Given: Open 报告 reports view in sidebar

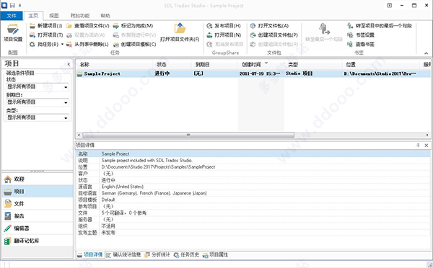Looking at the screenshot, I should 38,216.
